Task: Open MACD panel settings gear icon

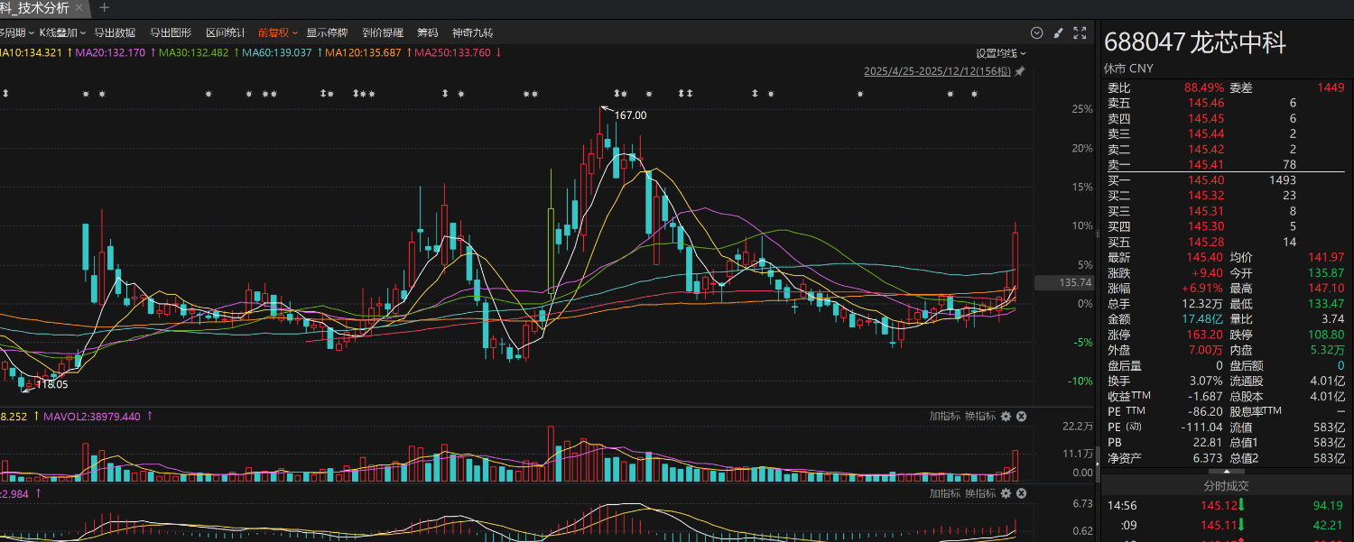Action: [1006, 493]
